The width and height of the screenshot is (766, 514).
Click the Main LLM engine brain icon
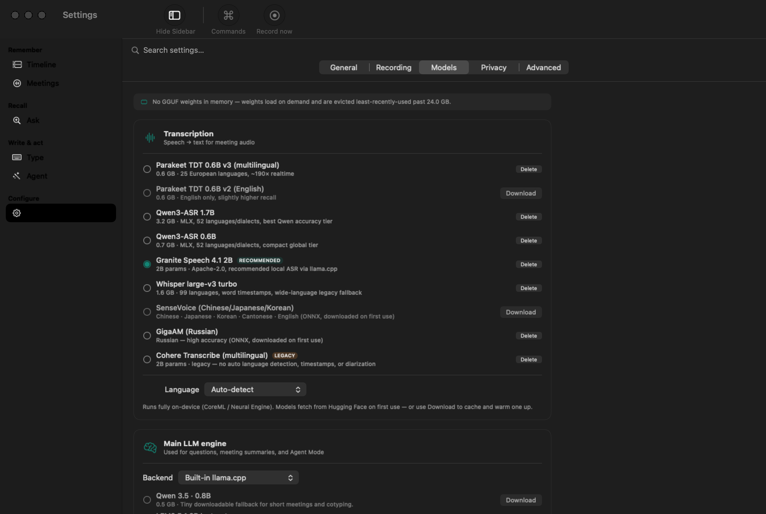coord(150,448)
